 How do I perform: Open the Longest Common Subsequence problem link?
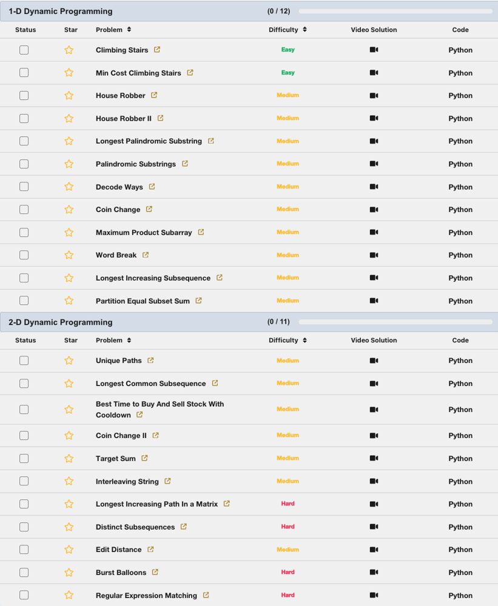click(x=151, y=384)
